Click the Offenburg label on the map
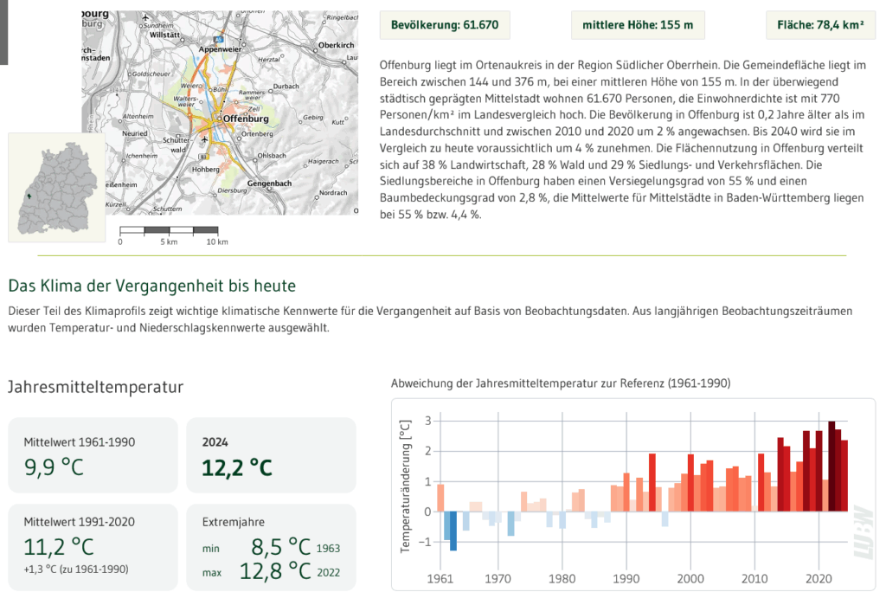Image resolution: width=886 pixels, height=605 pixels. point(246,119)
